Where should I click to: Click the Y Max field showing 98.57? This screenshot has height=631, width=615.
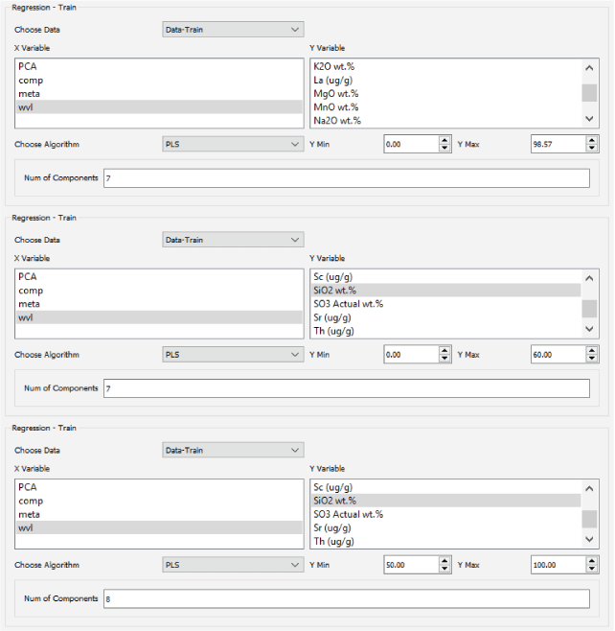pos(557,144)
